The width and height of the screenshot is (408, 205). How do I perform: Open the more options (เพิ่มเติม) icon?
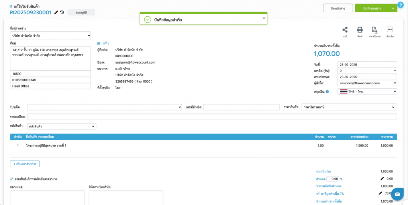[390, 30]
